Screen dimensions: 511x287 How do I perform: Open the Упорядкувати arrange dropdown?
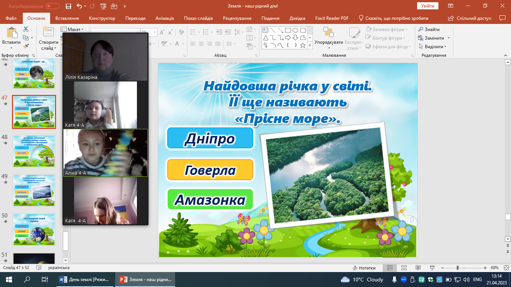329,47
